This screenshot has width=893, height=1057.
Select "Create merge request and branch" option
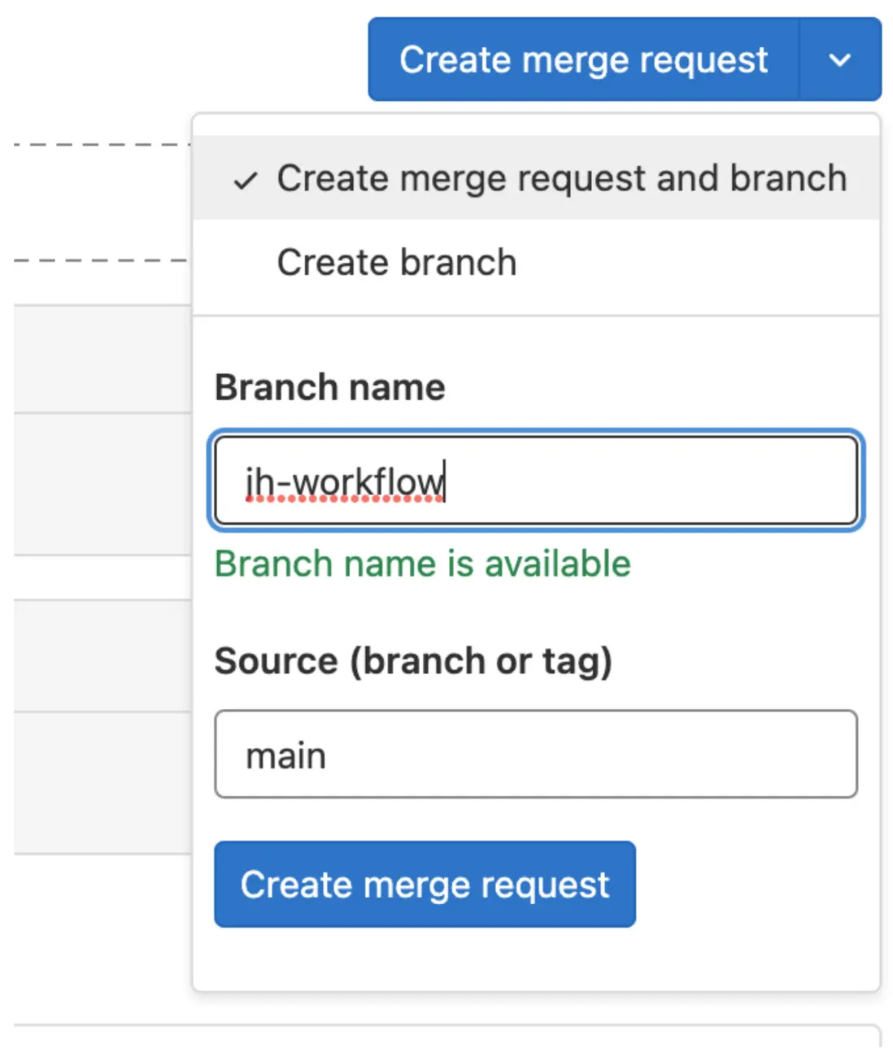coord(561,179)
